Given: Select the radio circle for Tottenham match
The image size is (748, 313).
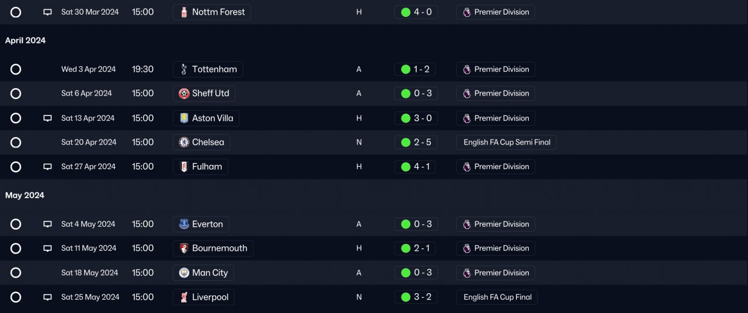Looking at the screenshot, I should 16,69.
